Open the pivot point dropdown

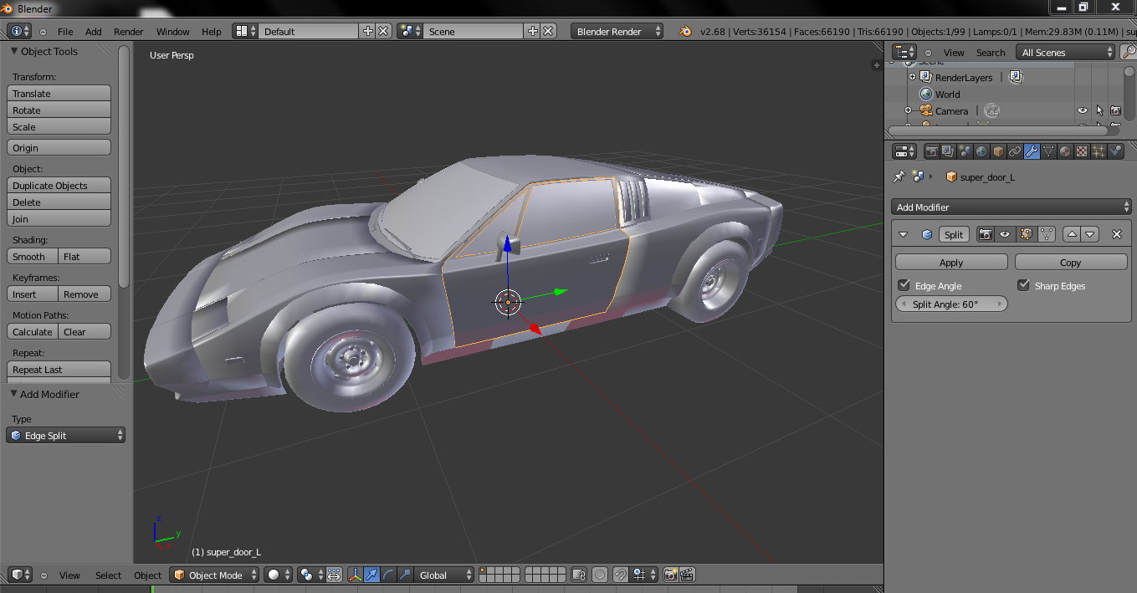pos(310,575)
